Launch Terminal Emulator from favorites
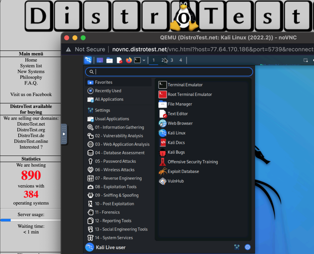The width and height of the screenshot is (314, 254). (203, 85)
